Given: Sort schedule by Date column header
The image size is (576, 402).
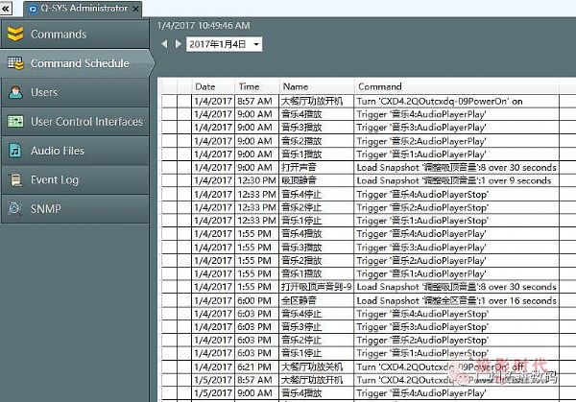Looking at the screenshot, I should pos(212,86).
